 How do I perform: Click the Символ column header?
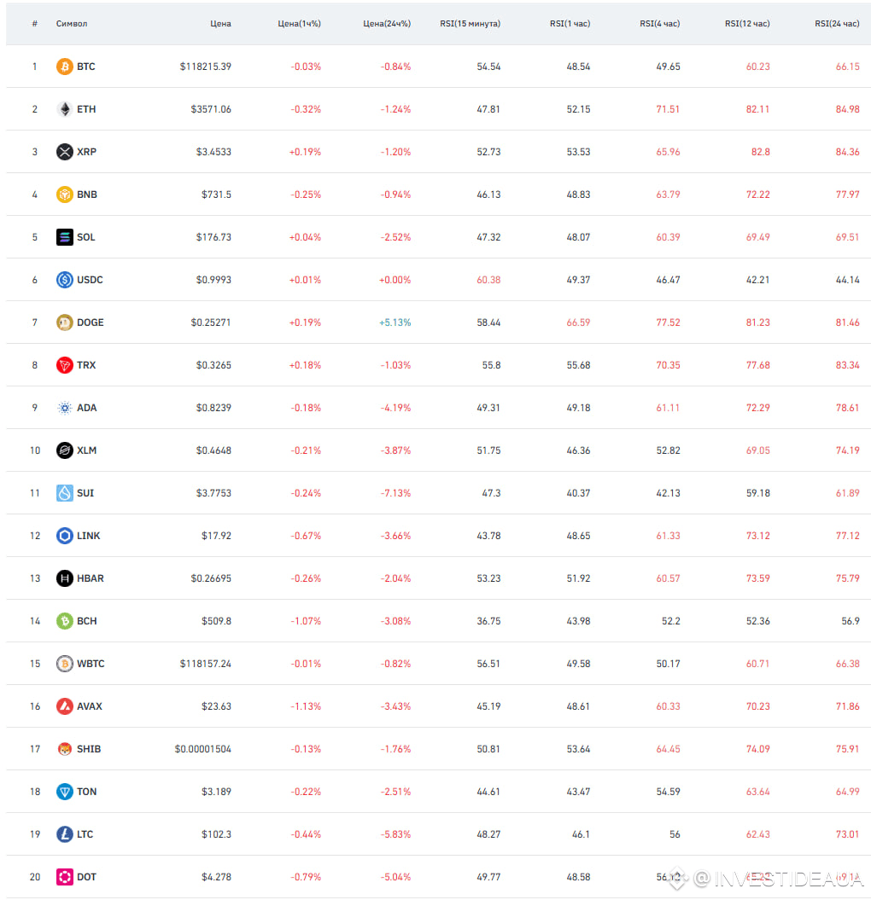pyautogui.click(x=72, y=24)
